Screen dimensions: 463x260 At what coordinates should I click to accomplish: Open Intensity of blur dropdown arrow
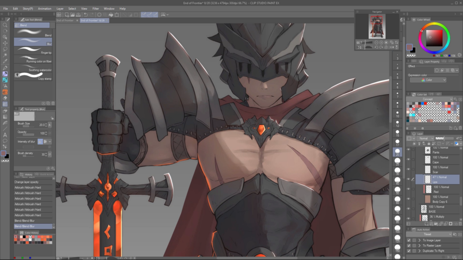point(50,142)
